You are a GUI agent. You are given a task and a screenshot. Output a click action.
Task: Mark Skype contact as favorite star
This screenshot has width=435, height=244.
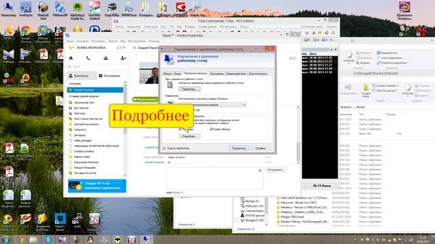click(x=135, y=48)
